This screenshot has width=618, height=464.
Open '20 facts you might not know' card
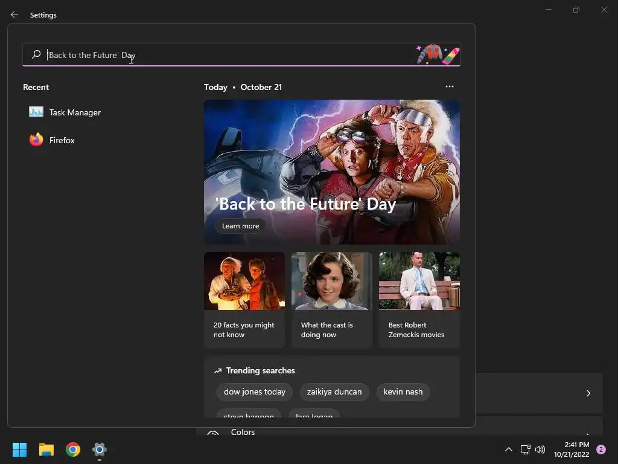pyautogui.click(x=244, y=300)
